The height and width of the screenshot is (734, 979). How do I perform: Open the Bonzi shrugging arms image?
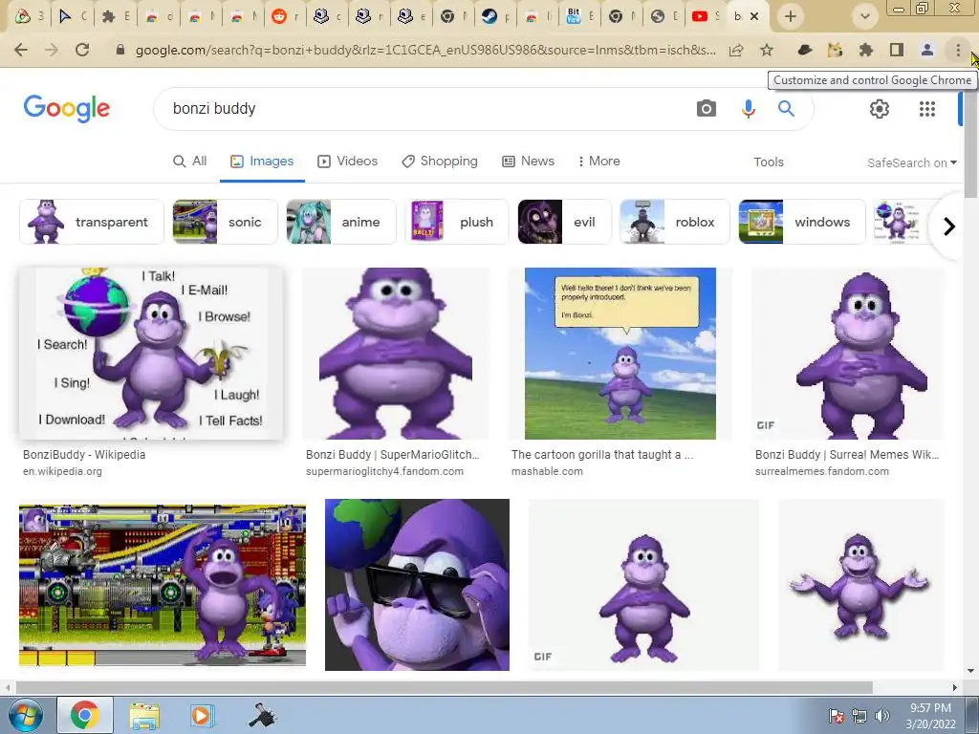(x=860, y=585)
